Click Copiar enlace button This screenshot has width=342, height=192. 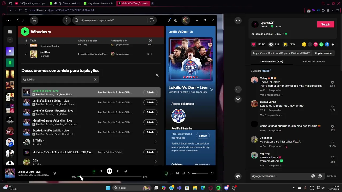click(x=323, y=53)
